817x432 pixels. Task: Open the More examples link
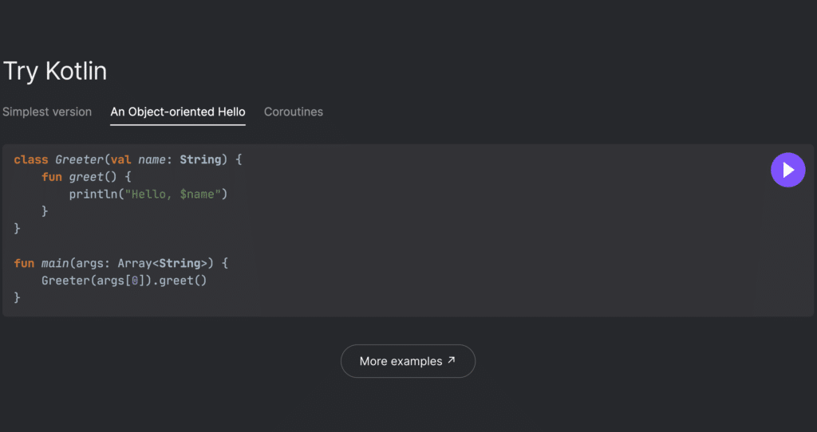408,361
